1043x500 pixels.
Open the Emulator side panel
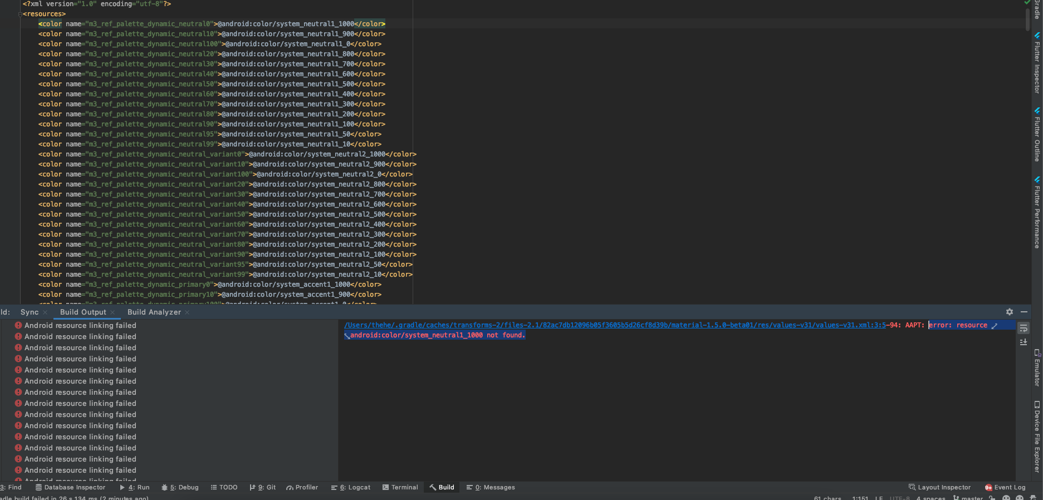click(x=1037, y=367)
